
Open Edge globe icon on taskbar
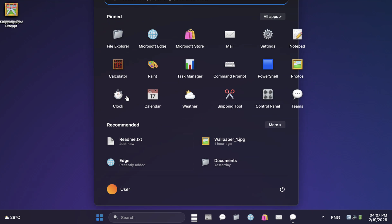click(251, 217)
